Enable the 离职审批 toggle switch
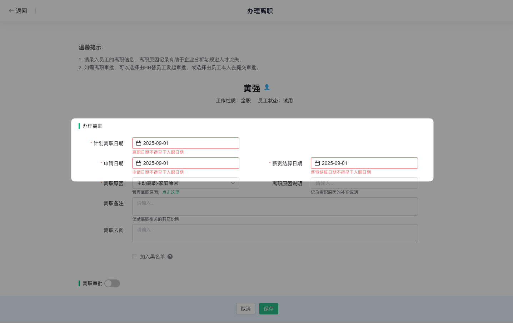Image resolution: width=513 pixels, height=323 pixels. pos(112,283)
